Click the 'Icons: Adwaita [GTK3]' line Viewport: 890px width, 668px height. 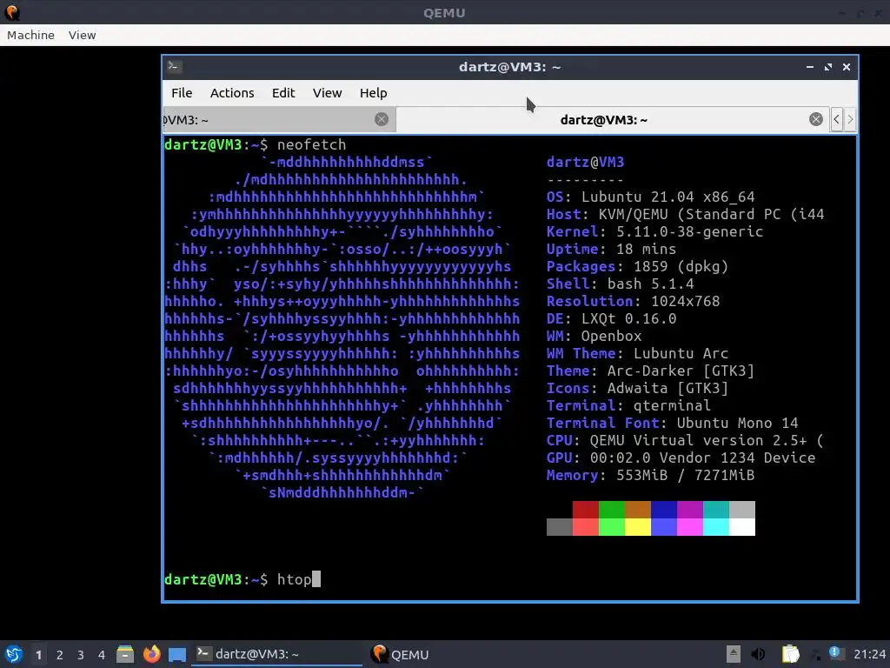[x=637, y=389]
